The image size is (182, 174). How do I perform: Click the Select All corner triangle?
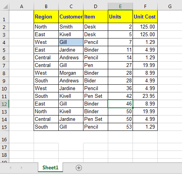pyautogui.click(x=5, y=7)
